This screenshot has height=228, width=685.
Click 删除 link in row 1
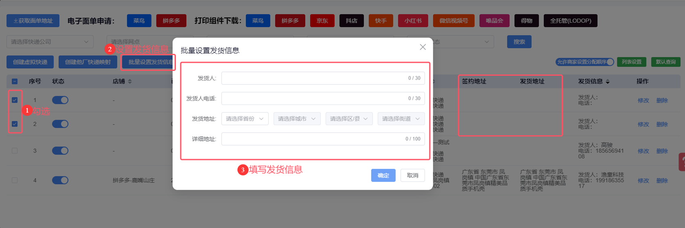point(662,100)
